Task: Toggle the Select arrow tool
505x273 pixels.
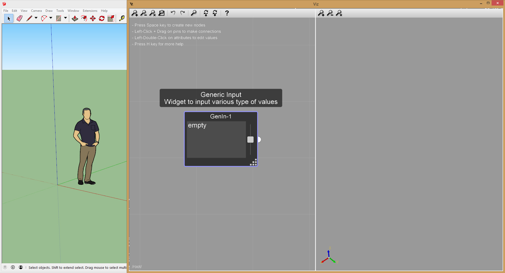Action: [x=9, y=18]
